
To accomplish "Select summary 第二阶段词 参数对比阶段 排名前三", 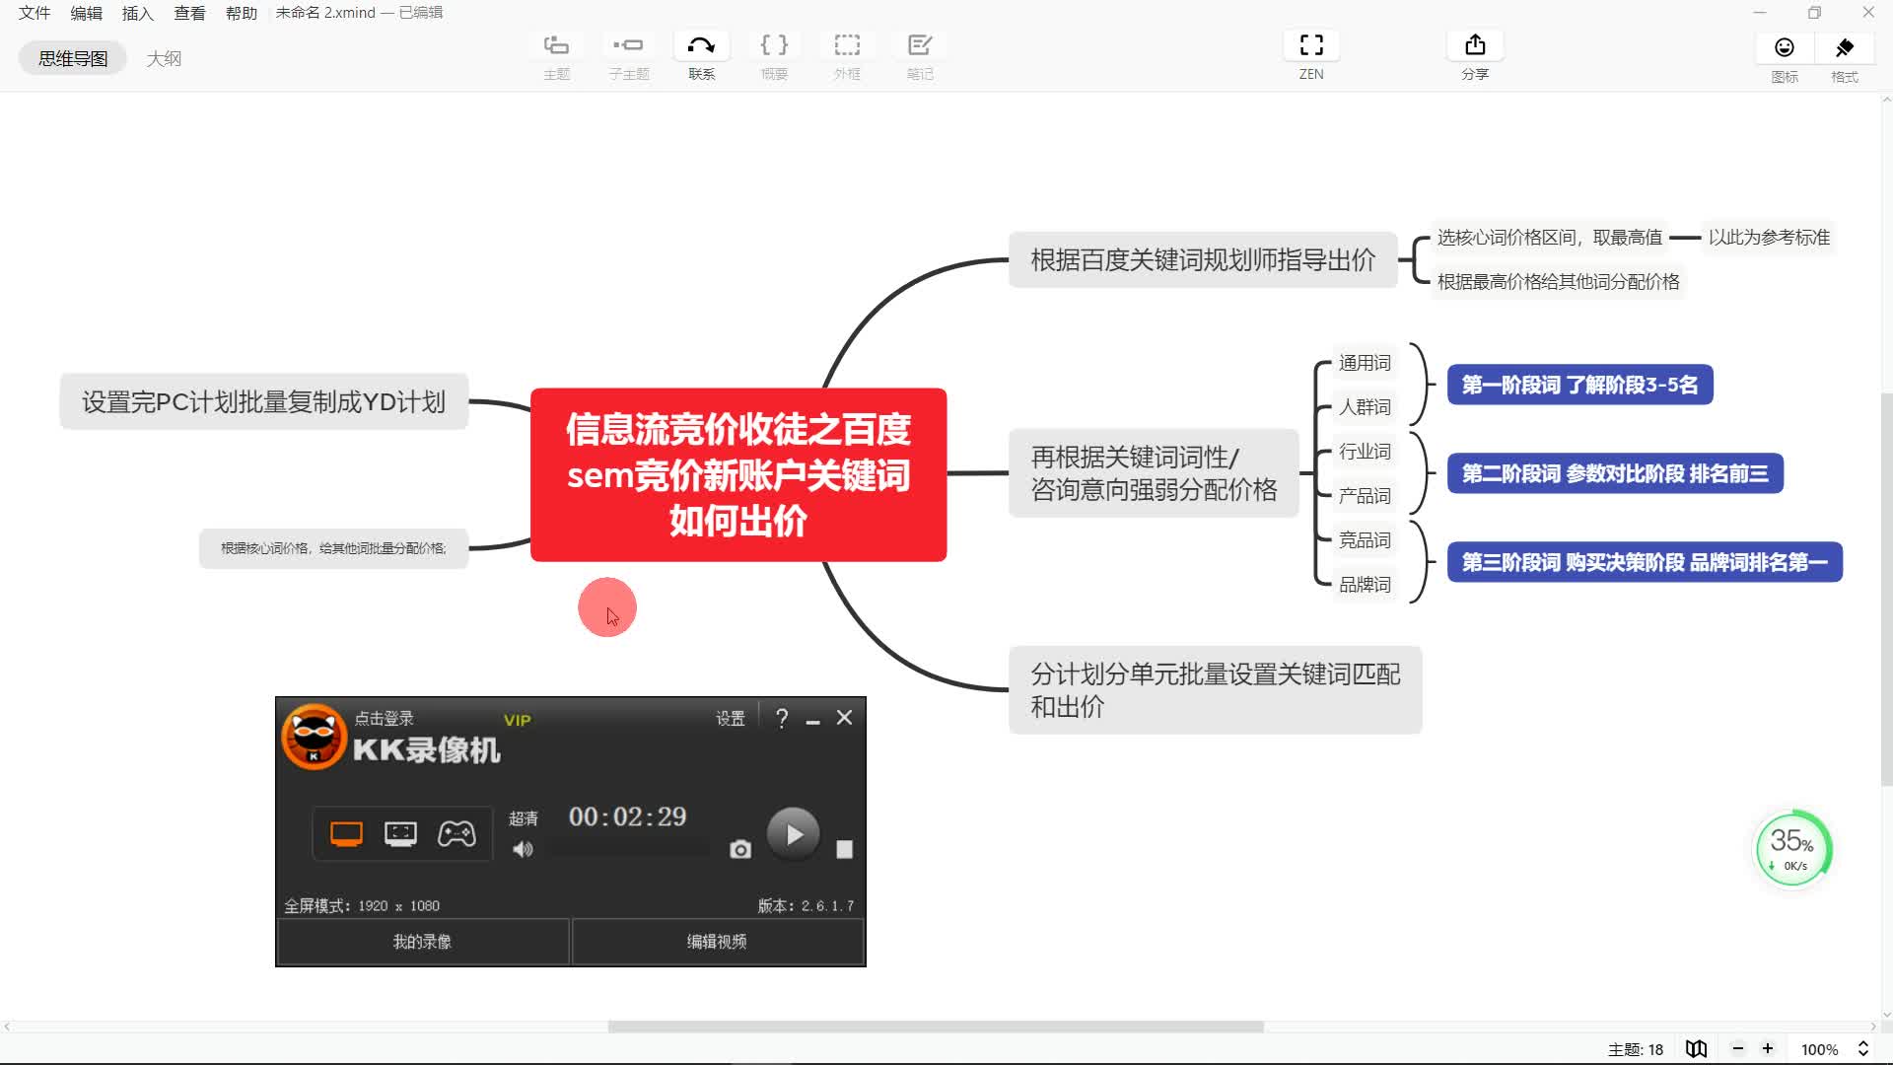I will [1615, 473].
